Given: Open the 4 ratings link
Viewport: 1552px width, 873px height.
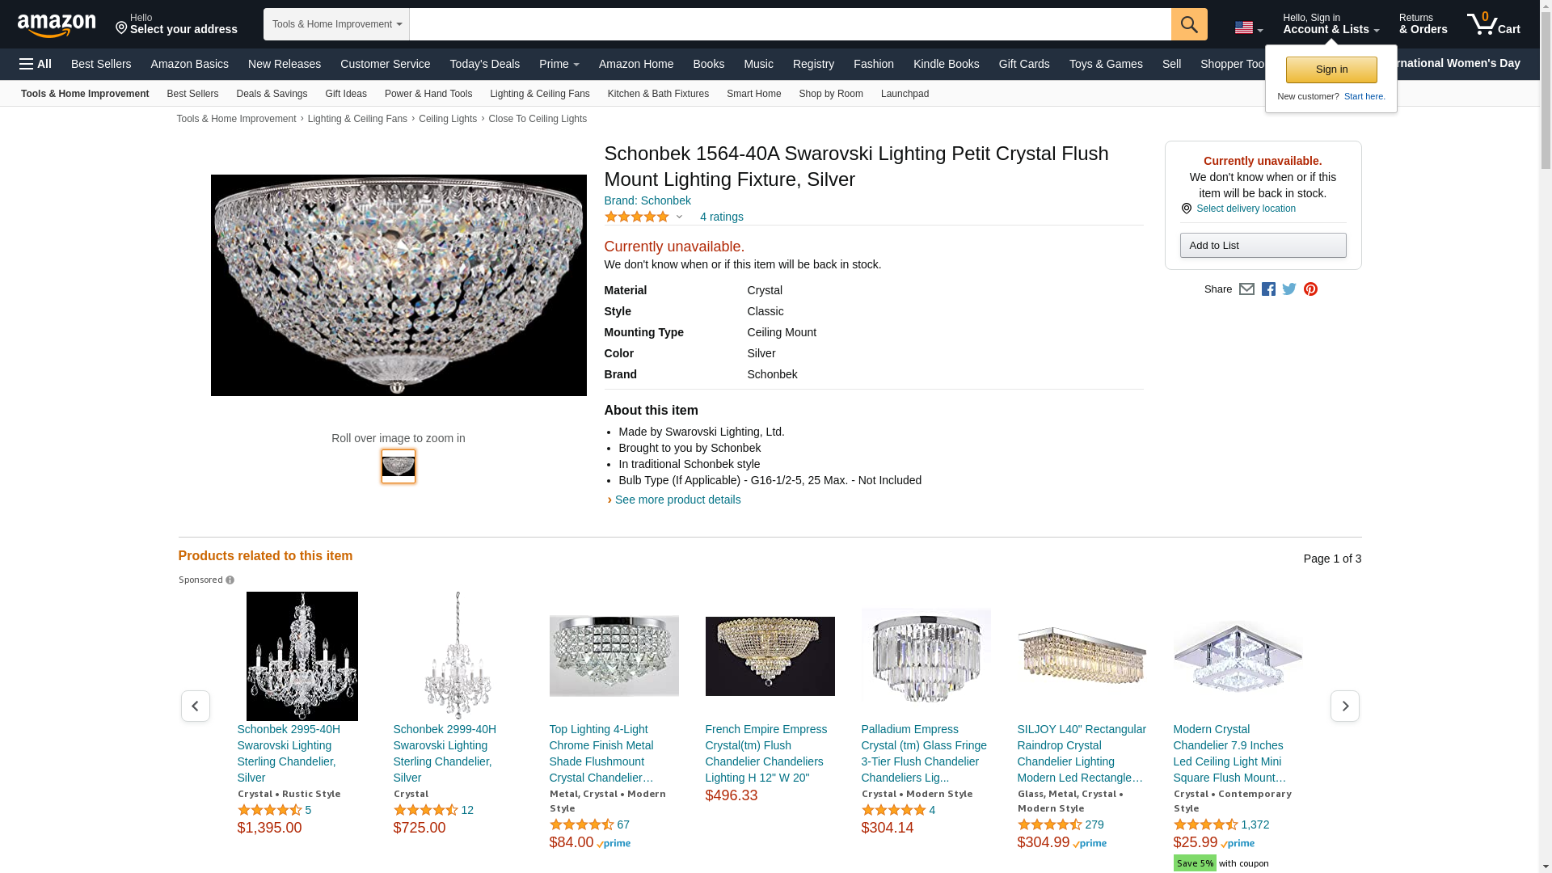Looking at the screenshot, I should (721, 217).
